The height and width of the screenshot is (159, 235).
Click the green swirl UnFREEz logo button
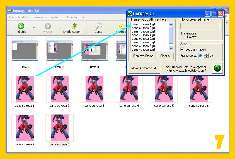click(217, 68)
